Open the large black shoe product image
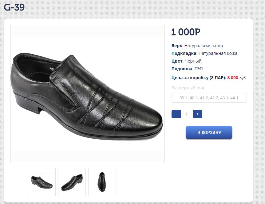Screen dimensions: 265x204 pyautogui.click(x=87, y=94)
